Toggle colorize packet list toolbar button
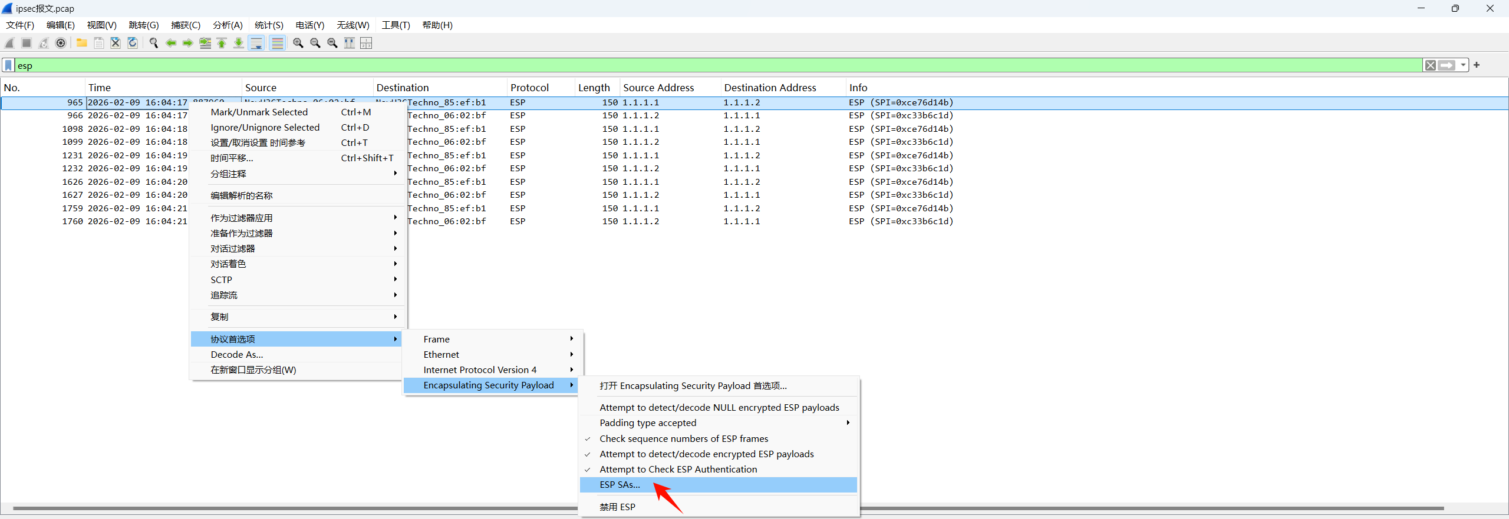The height and width of the screenshot is (519, 1509). click(x=277, y=43)
